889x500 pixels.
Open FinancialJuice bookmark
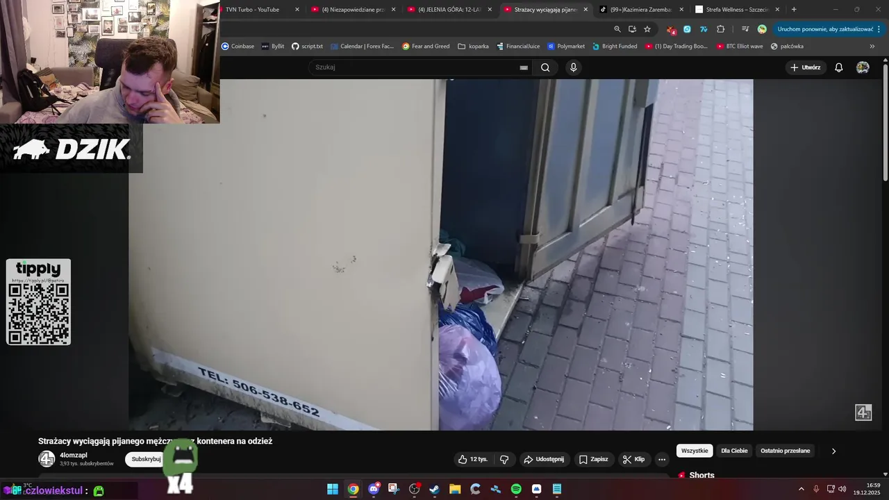coord(517,47)
